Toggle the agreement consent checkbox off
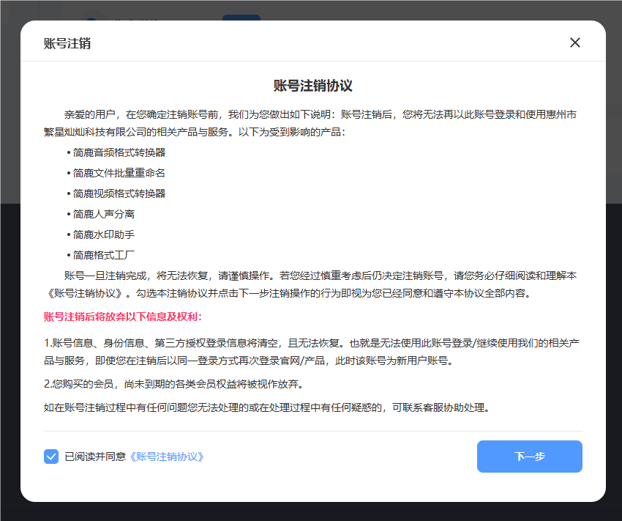This screenshot has width=622, height=521. (x=51, y=457)
